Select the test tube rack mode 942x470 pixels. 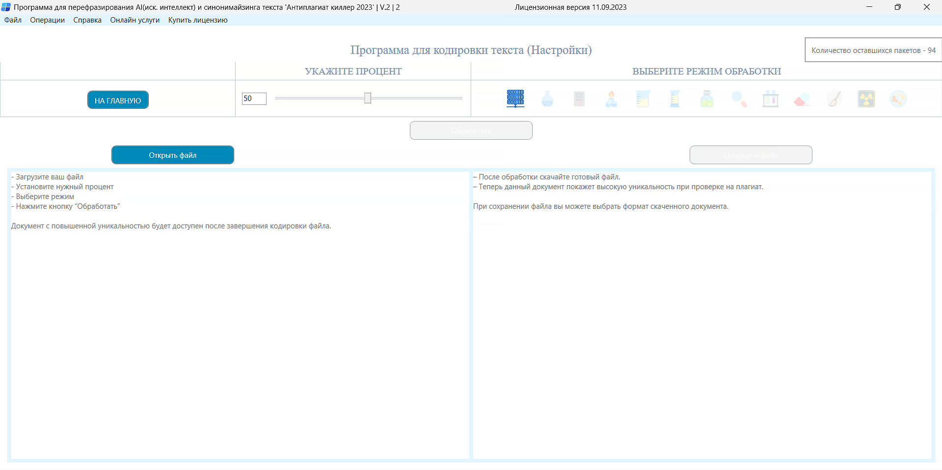(771, 99)
